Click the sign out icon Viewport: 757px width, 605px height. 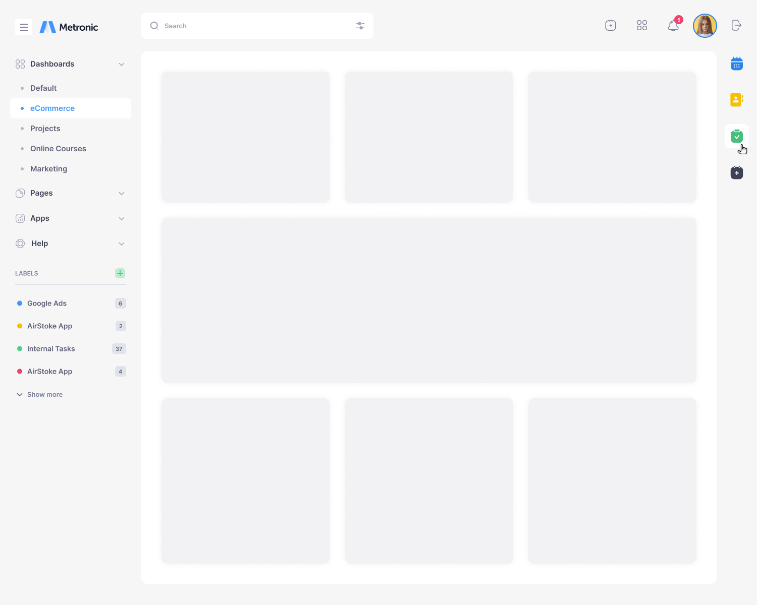tap(736, 26)
